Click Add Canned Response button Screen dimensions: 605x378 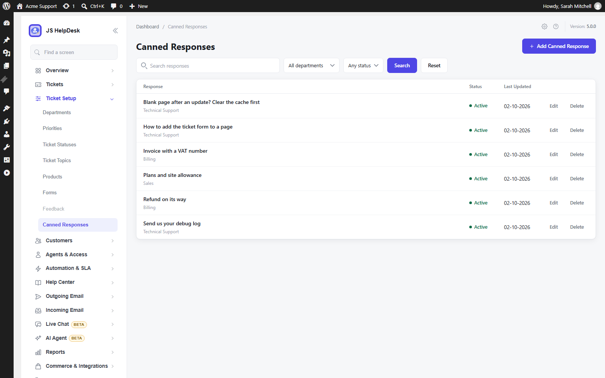click(559, 46)
